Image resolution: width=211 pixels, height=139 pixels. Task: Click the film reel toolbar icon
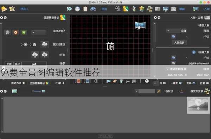pos(118,9)
